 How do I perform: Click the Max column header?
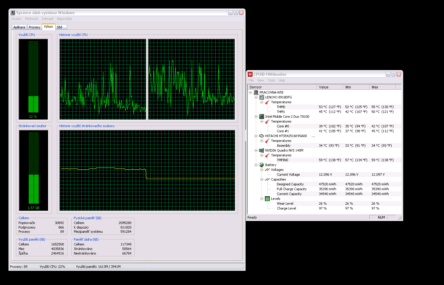tap(383, 87)
